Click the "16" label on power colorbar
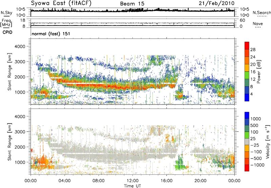Image resolution: width=271 pixels, height=188 pixels. pos(253,72)
